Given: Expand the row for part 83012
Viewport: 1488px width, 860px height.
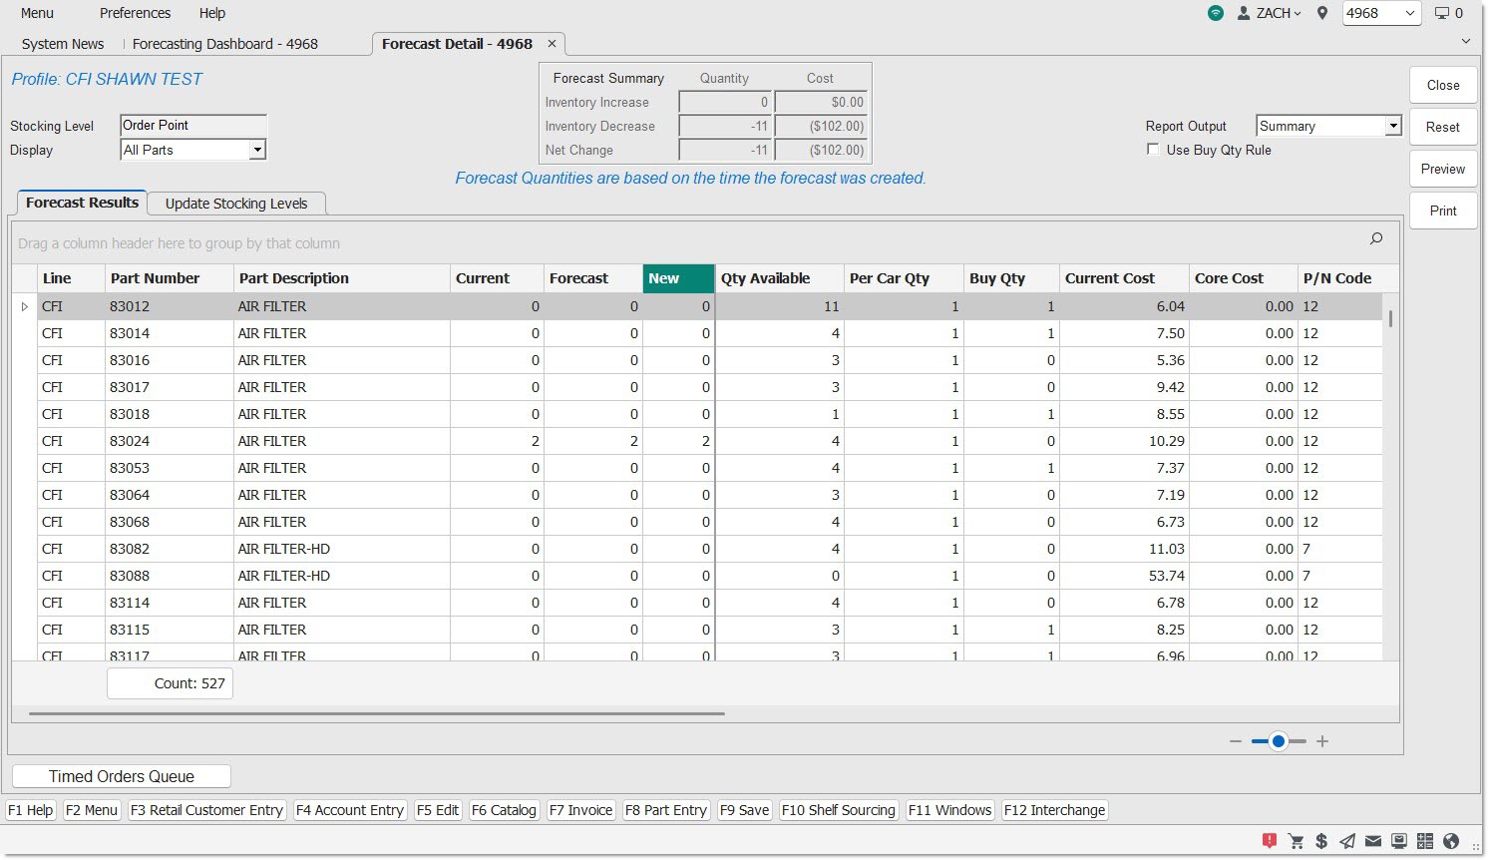Looking at the screenshot, I should pos(25,306).
